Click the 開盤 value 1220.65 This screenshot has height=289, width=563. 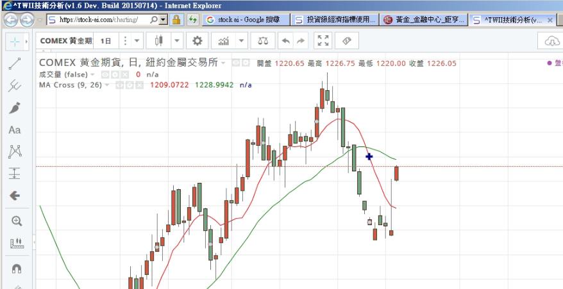coord(289,64)
